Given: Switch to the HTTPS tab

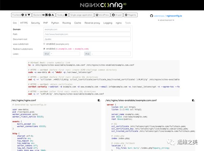Looking at the screenshot, I should 24,23.
